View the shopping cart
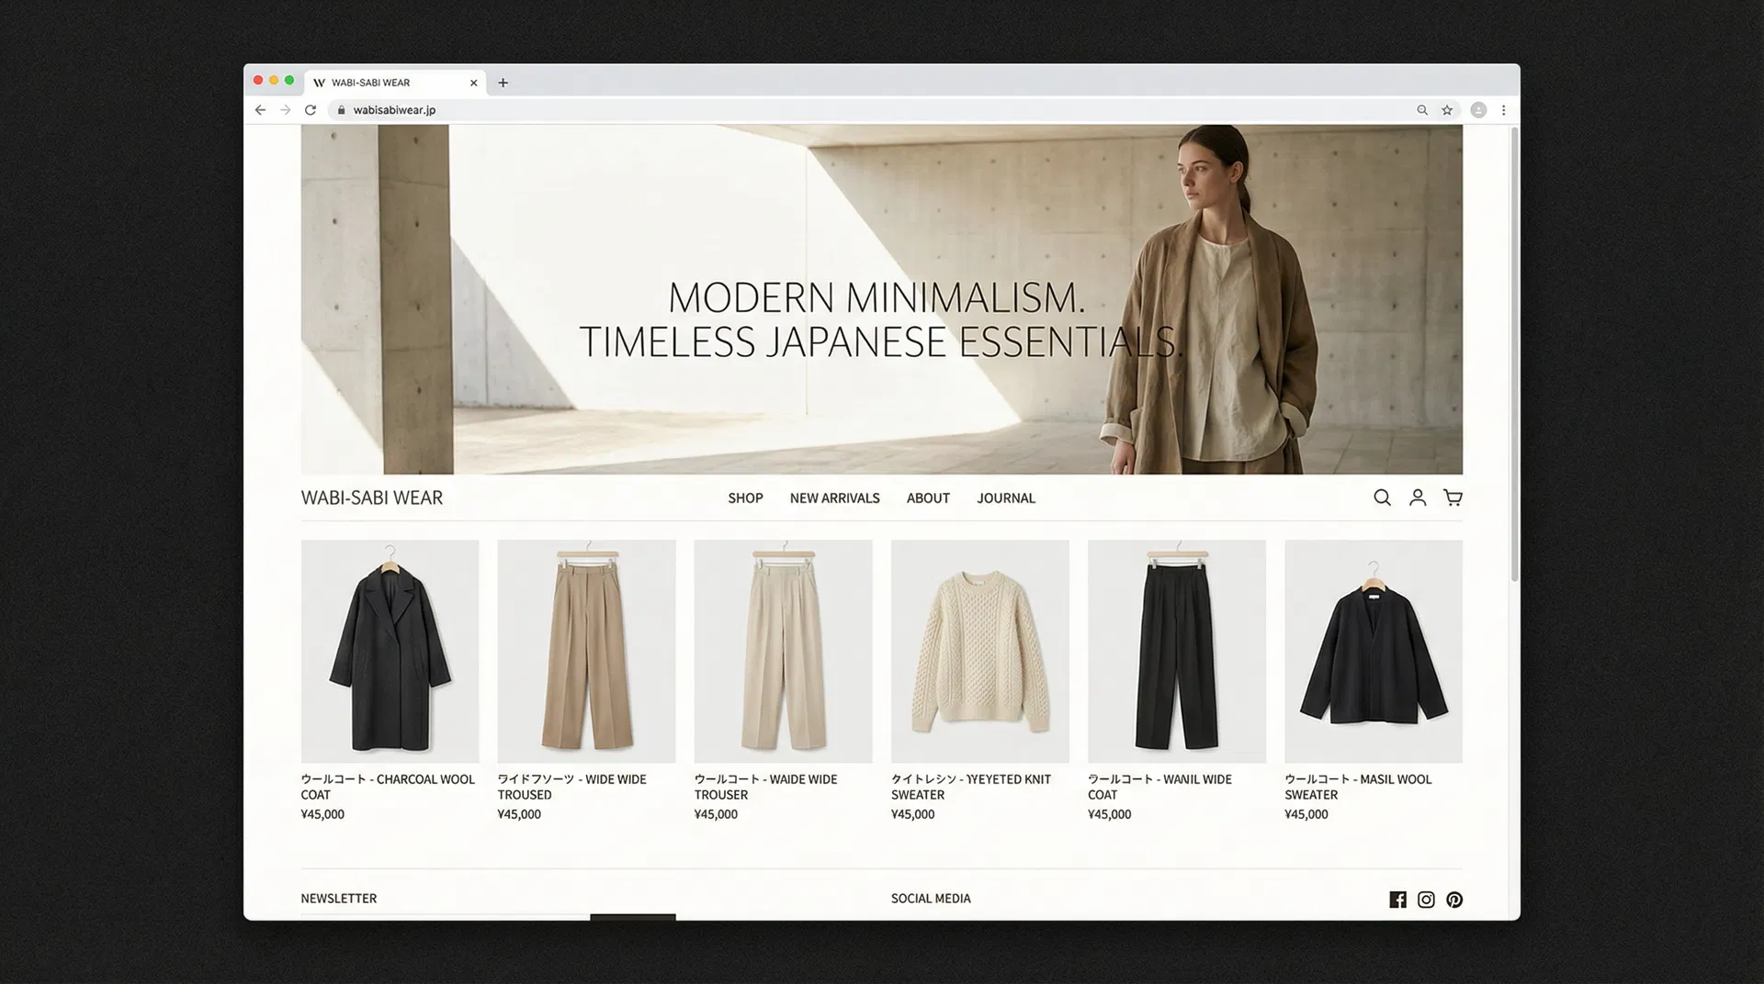The width and height of the screenshot is (1764, 984). pos(1453,498)
